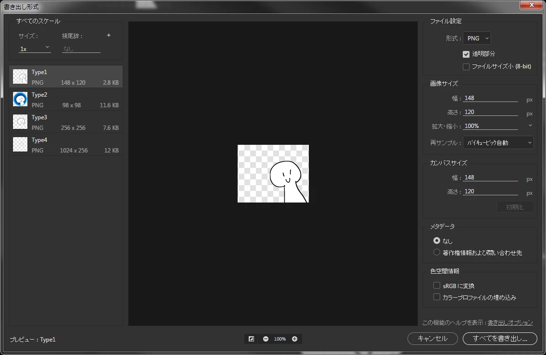Viewport: 546px width, 355px height.
Task: Enable sRGB に変換 checkbox
Action: pos(437,285)
